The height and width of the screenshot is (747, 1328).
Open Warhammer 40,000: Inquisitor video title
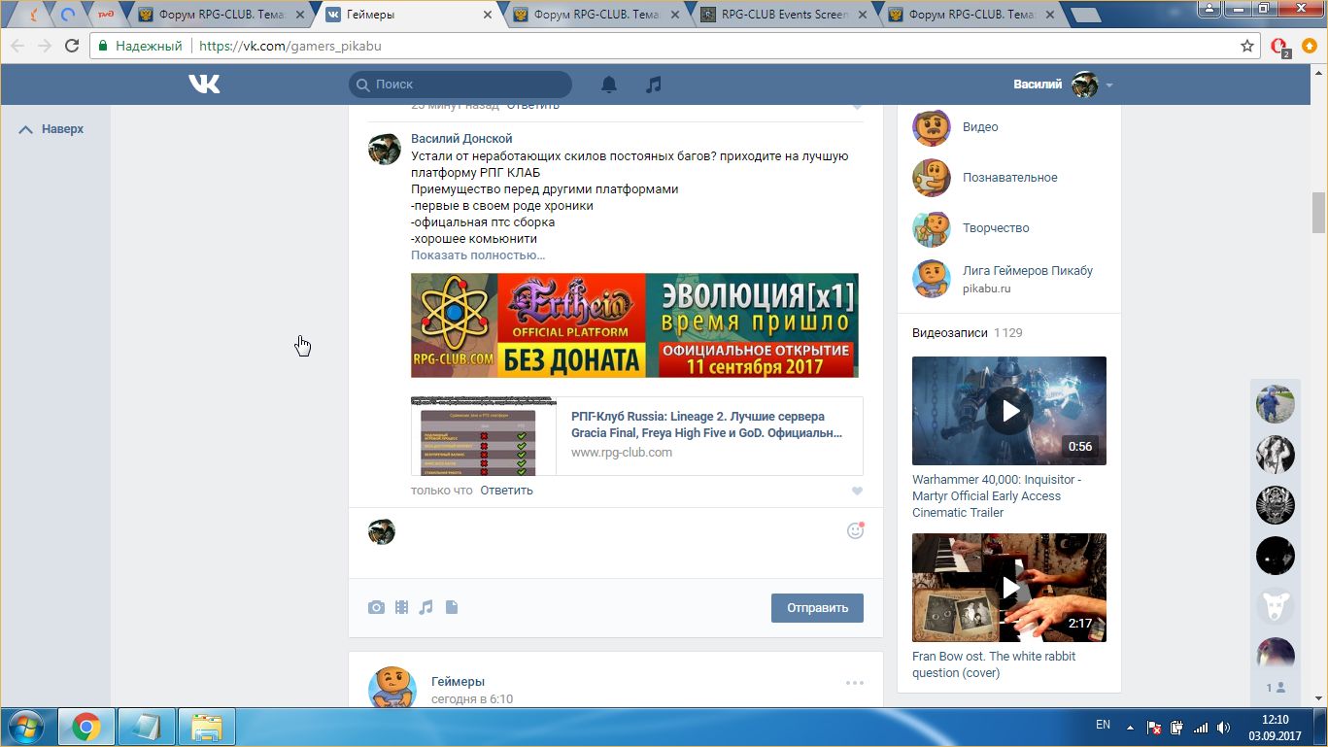(997, 496)
